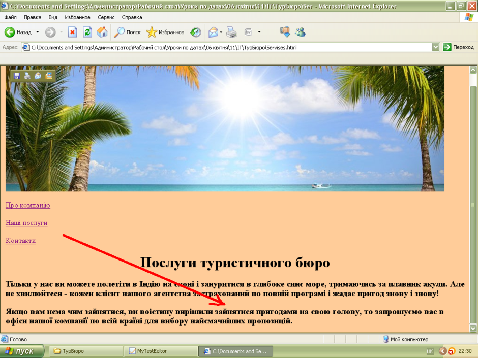Open the Messenger people icon

[x=300, y=32]
